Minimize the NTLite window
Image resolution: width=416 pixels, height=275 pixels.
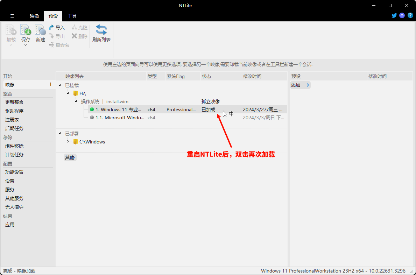click(x=374, y=5)
